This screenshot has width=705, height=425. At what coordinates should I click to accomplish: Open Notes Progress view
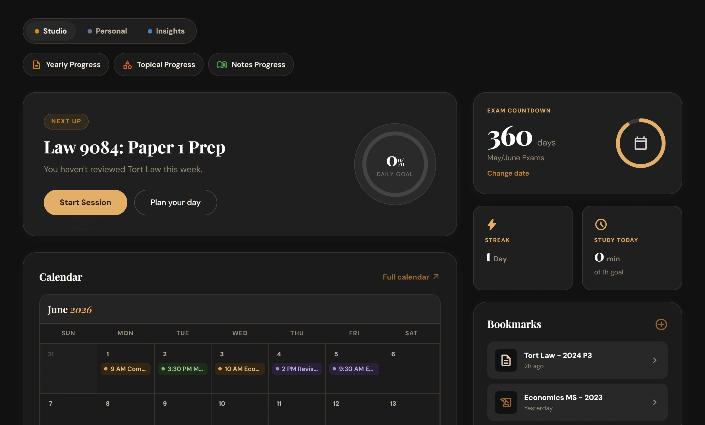(251, 64)
